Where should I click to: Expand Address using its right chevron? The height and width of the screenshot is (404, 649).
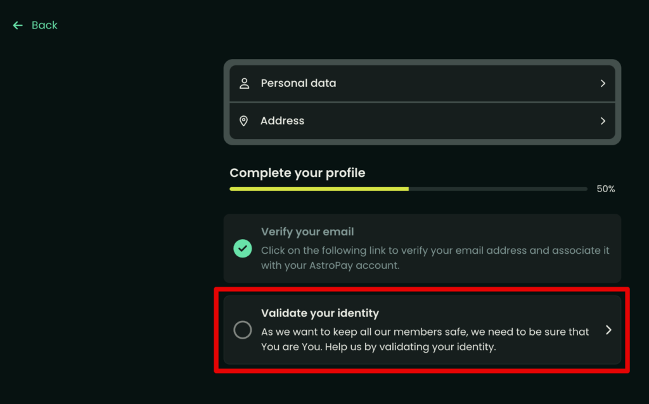click(x=603, y=121)
